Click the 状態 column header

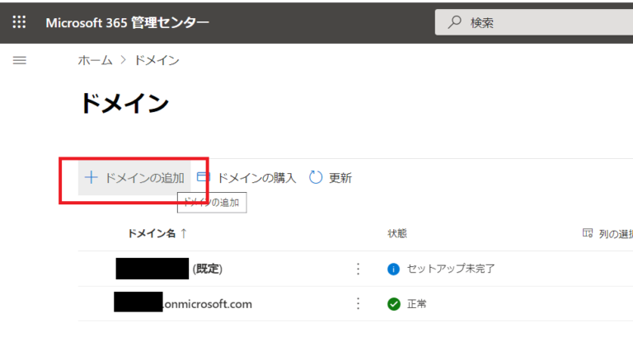(396, 233)
